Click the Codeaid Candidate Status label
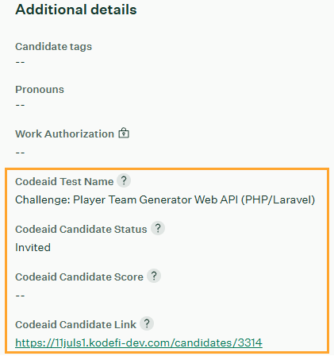The image size is (334, 356). coord(81,230)
